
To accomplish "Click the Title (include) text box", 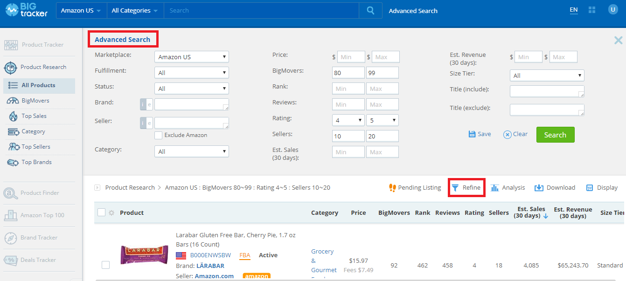I will pyautogui.click(x=547, y=91).
